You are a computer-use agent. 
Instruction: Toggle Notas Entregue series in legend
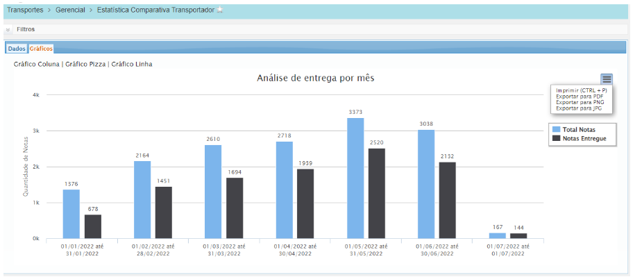[579, 139]
